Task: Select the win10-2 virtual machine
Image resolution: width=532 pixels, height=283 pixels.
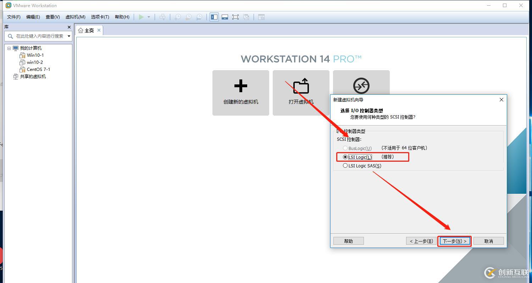Action: pos(35,62)
